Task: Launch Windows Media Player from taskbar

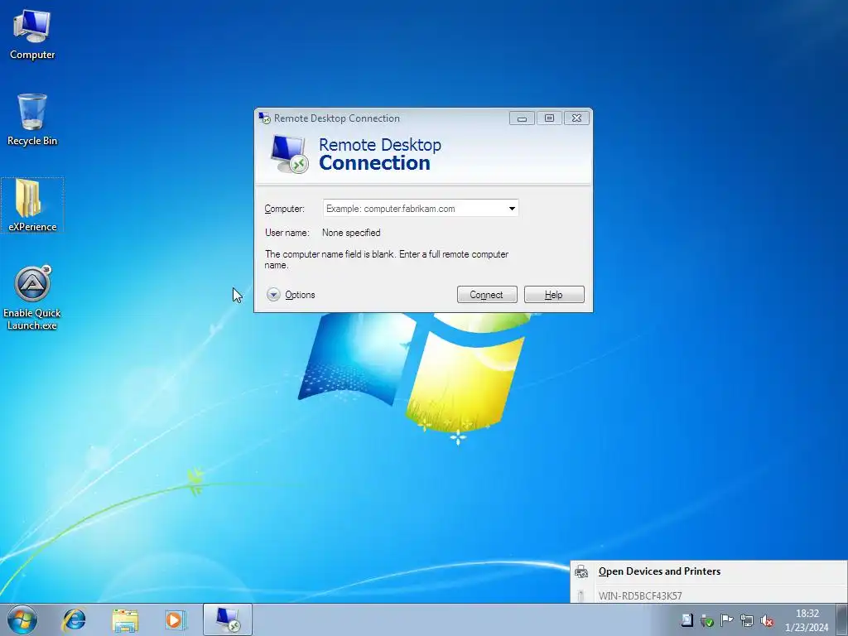Action: coord(176,619)
